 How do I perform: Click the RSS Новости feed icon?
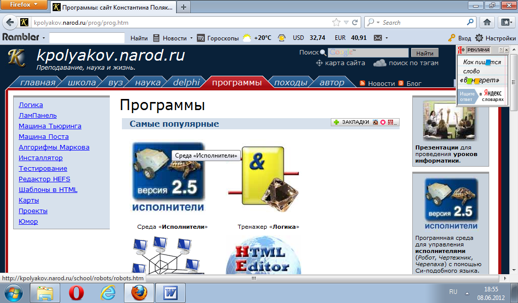coord(362,83)
